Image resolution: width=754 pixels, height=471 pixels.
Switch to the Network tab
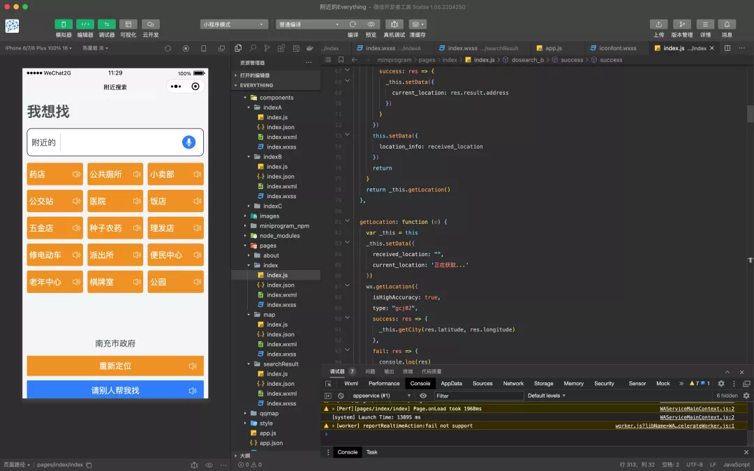(513, 383)
